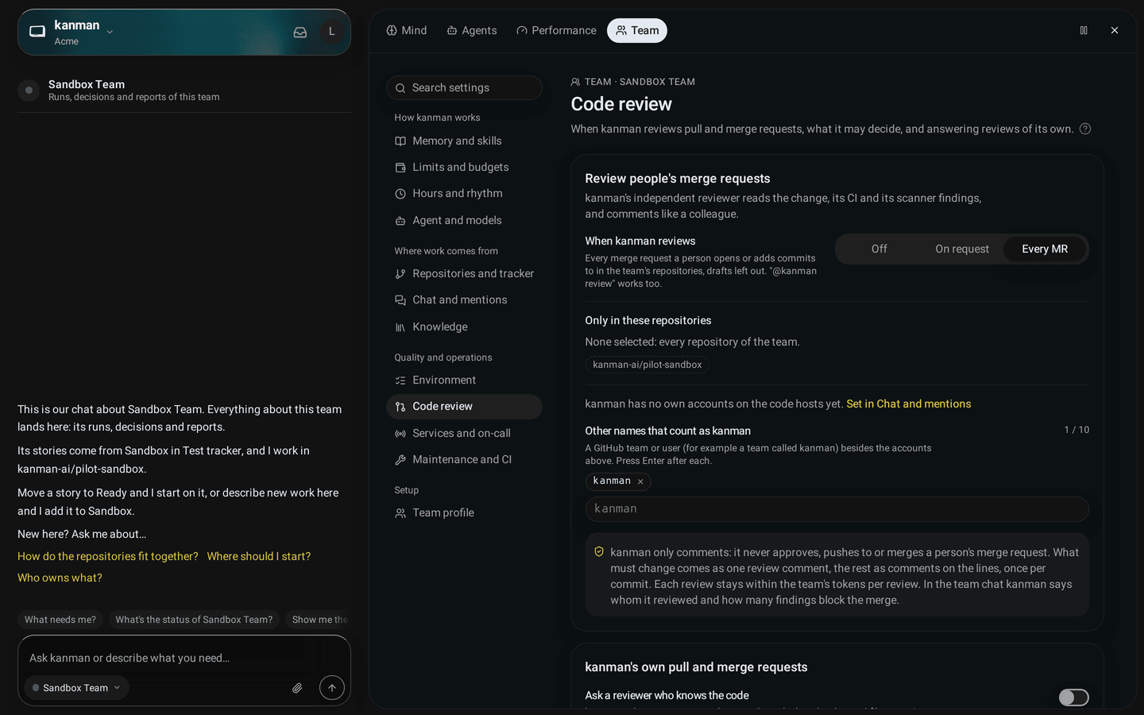Screen dimensions: 1144x715
Task: Go to Maintenance and CI
Action: [464, 459]
